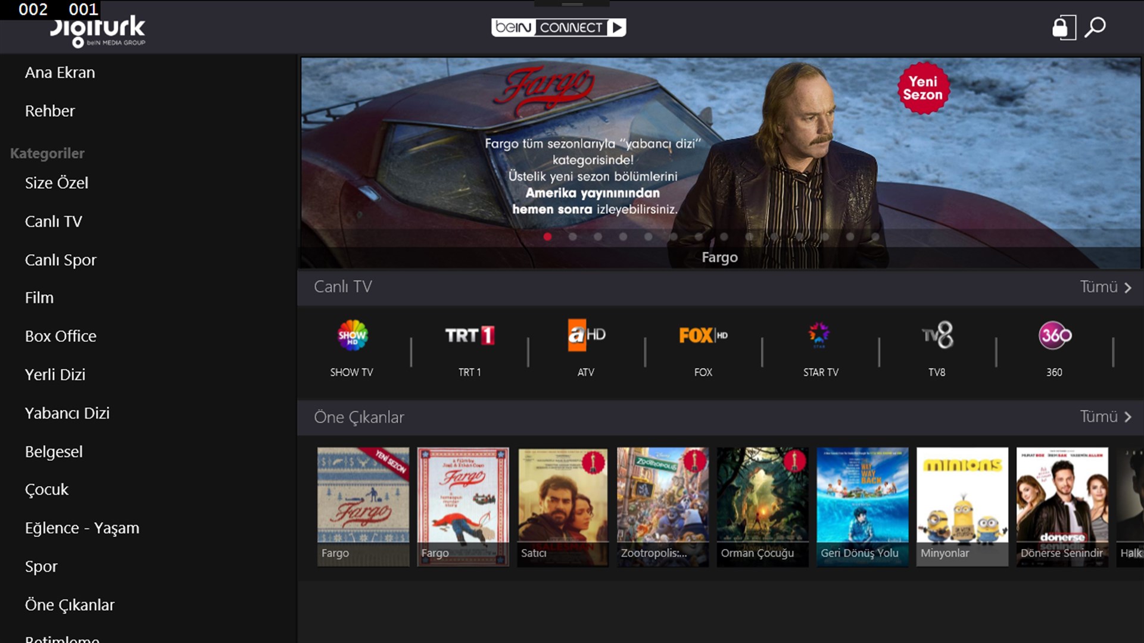Open ATV HD channel icon
The image size is (1144, 643).
coord(586,335)
